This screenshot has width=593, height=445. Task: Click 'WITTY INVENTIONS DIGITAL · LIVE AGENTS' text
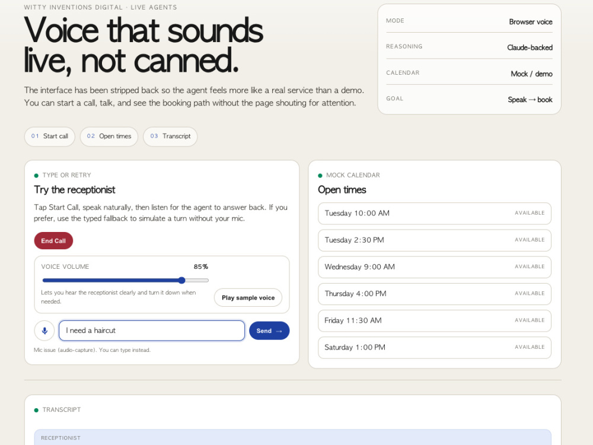[100, 7]
